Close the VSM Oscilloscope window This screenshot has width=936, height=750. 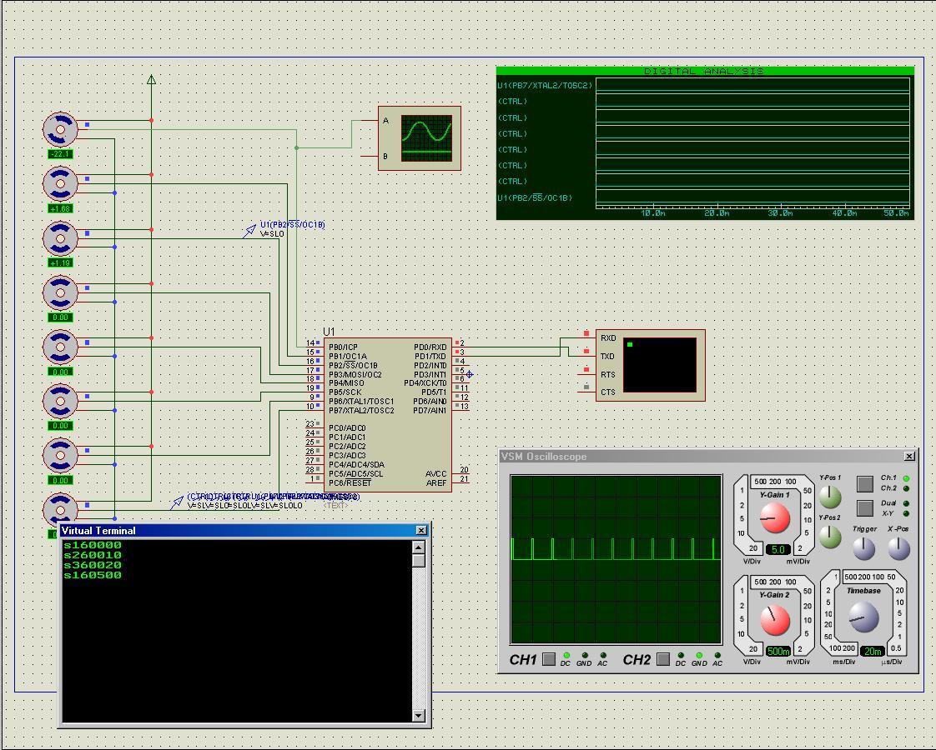click(908, 456)
